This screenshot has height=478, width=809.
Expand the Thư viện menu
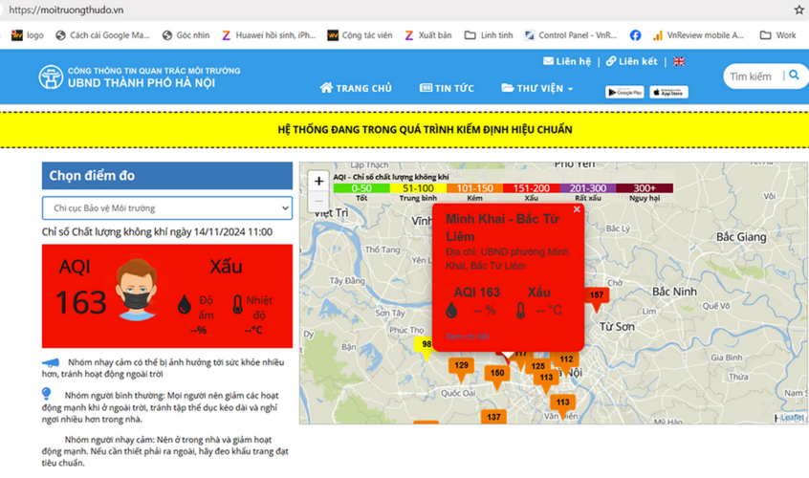tap(537, 88)
